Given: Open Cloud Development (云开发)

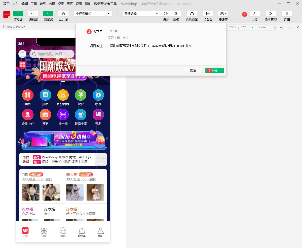Looking at the screenshot, I should (63, 14).
